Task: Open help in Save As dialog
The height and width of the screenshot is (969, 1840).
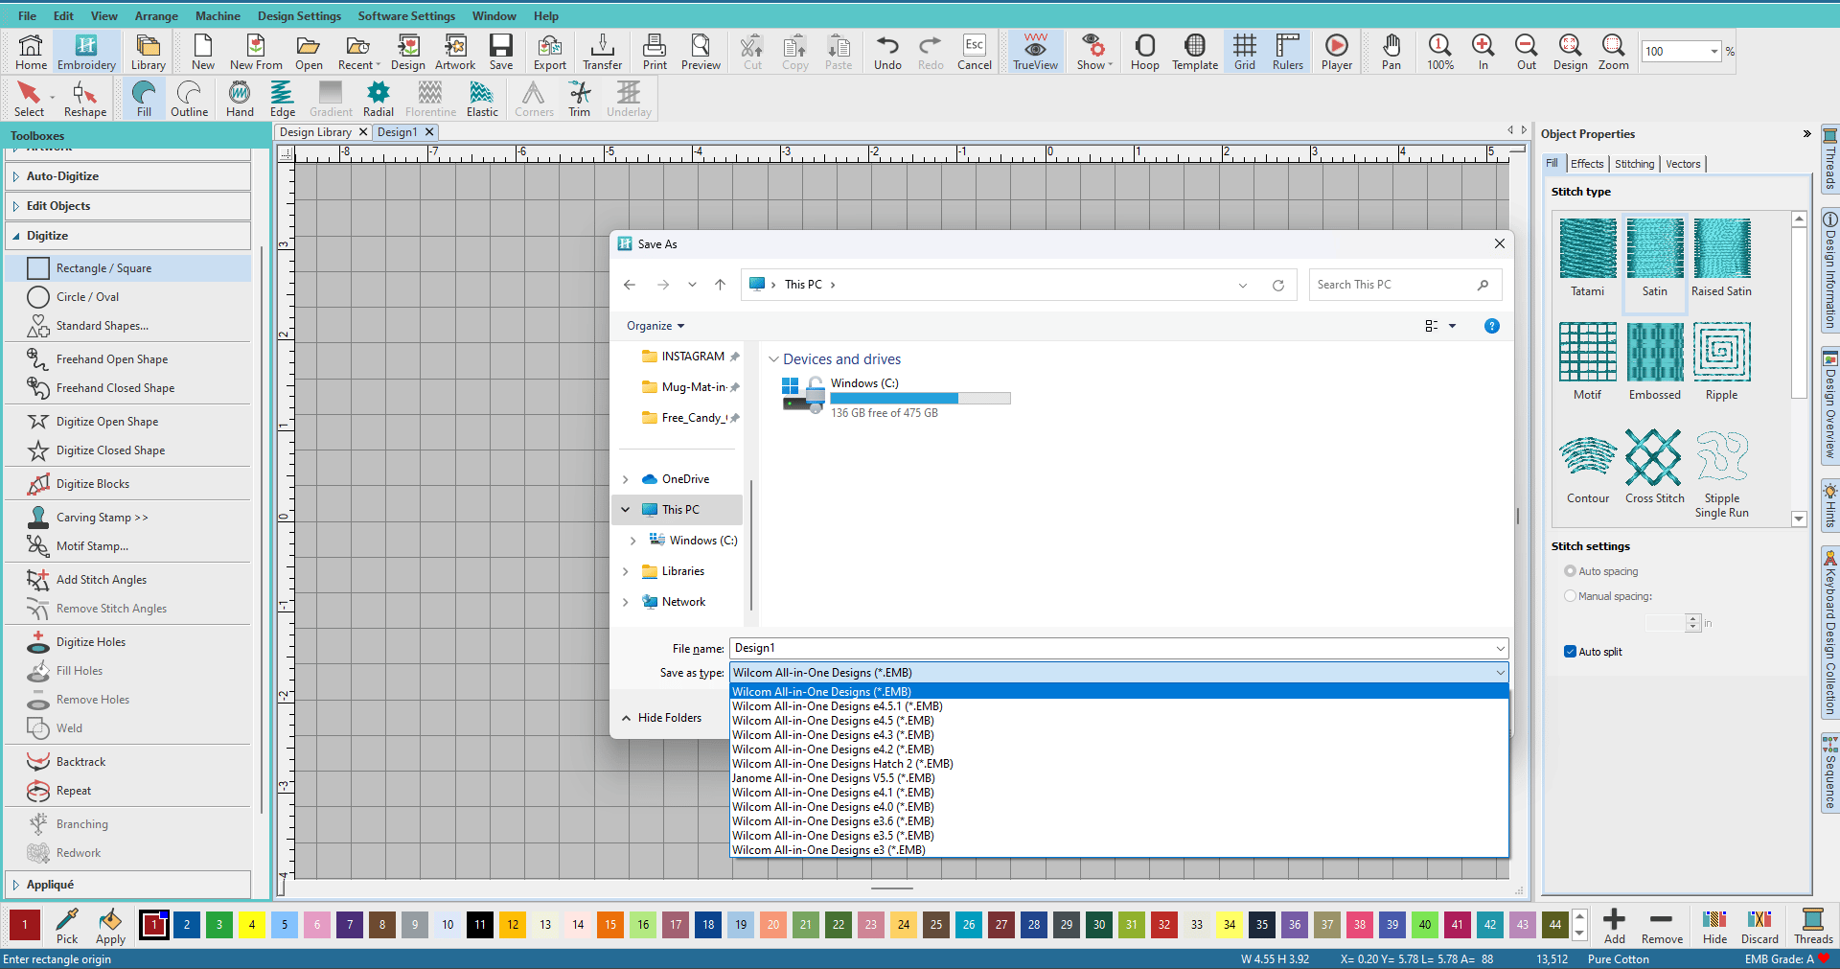Action: click(1491, 326)
